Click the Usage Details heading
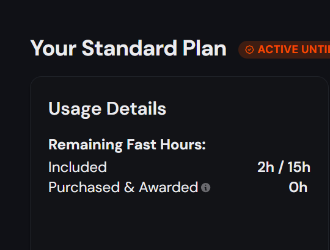This screenshot has height=250, width=330. click(x=108, y=109)
